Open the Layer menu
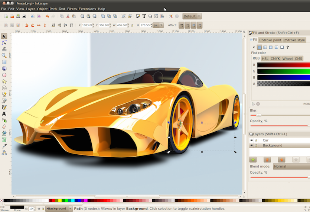The height and width of the screenshot is (212, 310). 30,9
